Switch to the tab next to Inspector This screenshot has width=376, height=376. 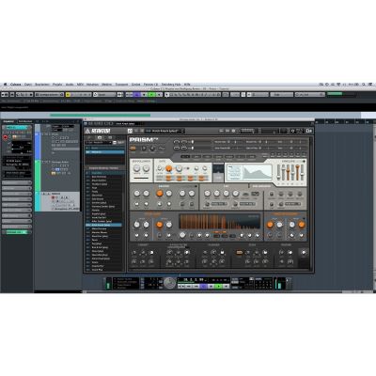[25, 121]
